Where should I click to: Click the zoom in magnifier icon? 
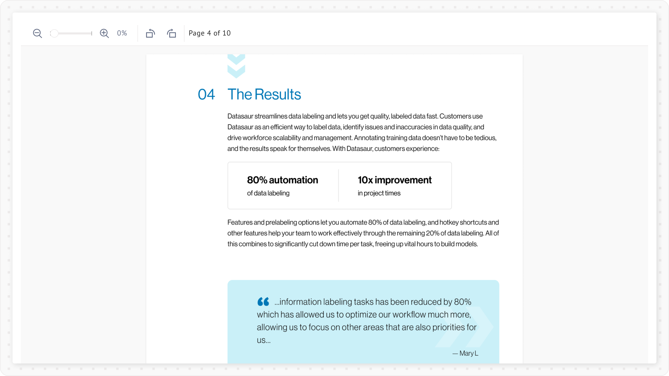(104, 33)
